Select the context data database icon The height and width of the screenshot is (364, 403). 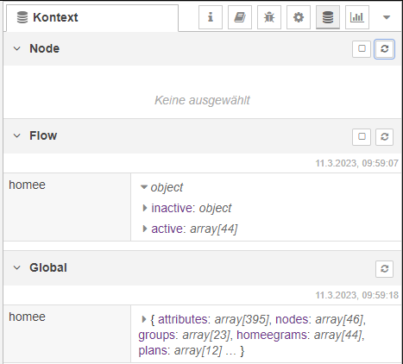click(328, 17)
